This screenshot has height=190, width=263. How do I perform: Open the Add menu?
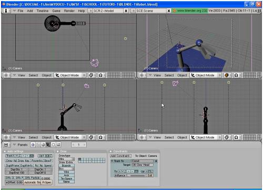point(30,11)
